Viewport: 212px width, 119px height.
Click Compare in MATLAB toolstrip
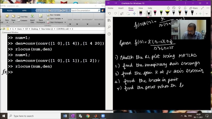(22, 20)
